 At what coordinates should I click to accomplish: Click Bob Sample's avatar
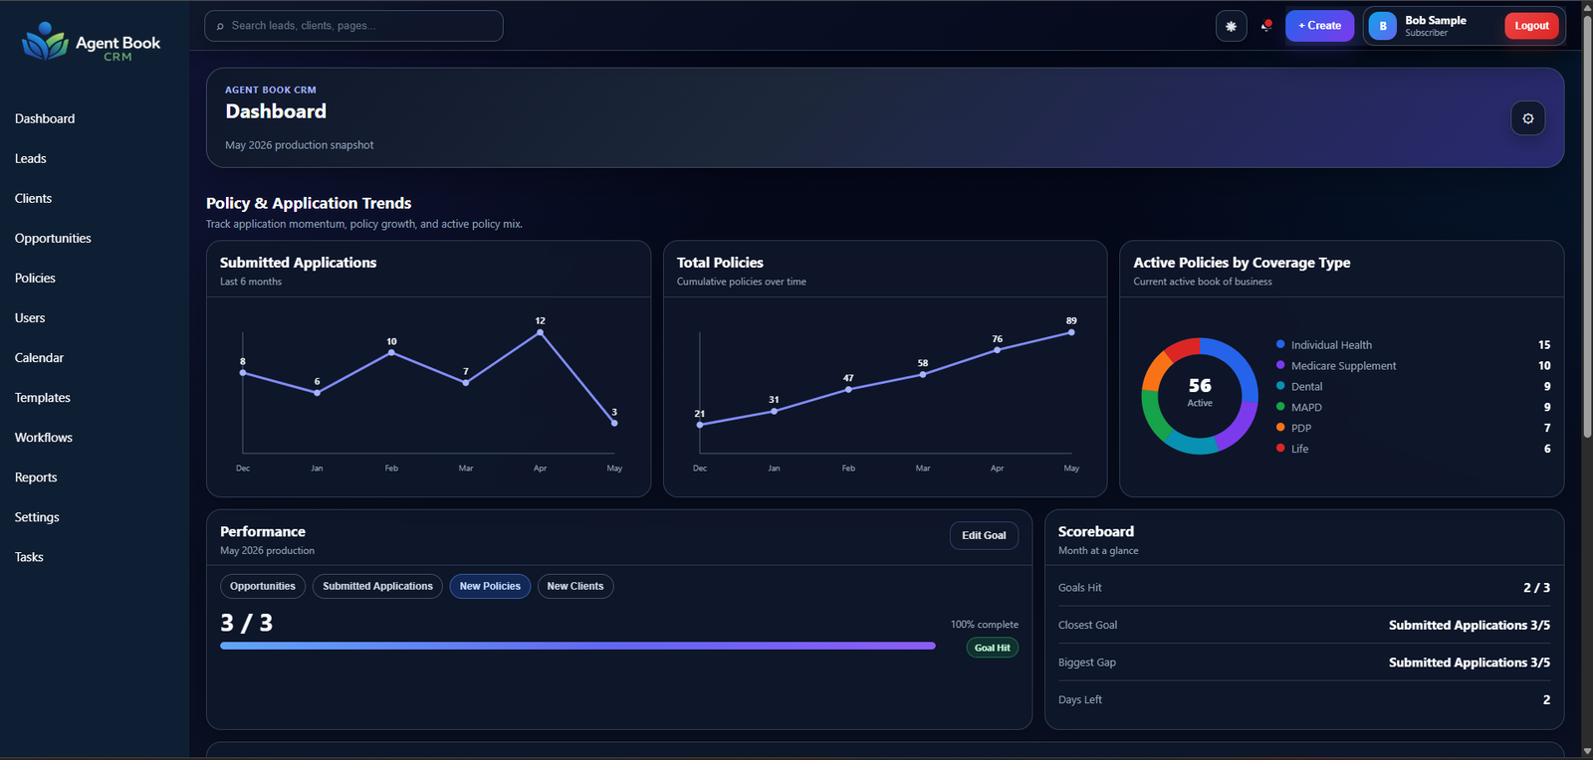(x=1383, y=26)
